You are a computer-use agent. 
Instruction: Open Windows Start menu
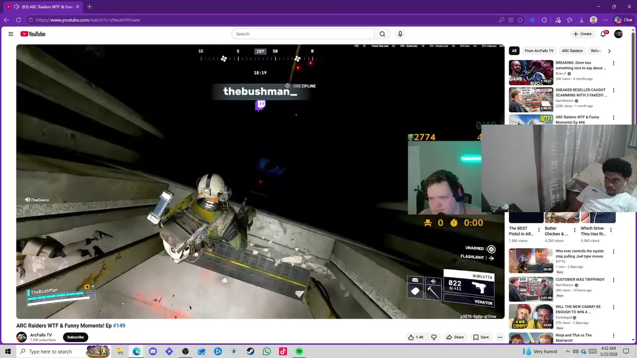(8, 352)
